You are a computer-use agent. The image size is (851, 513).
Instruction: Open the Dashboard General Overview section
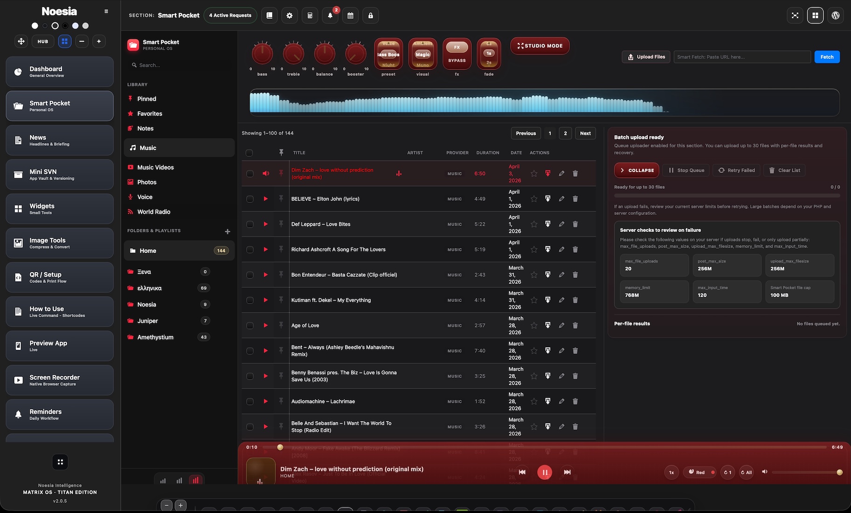[60, 72]
